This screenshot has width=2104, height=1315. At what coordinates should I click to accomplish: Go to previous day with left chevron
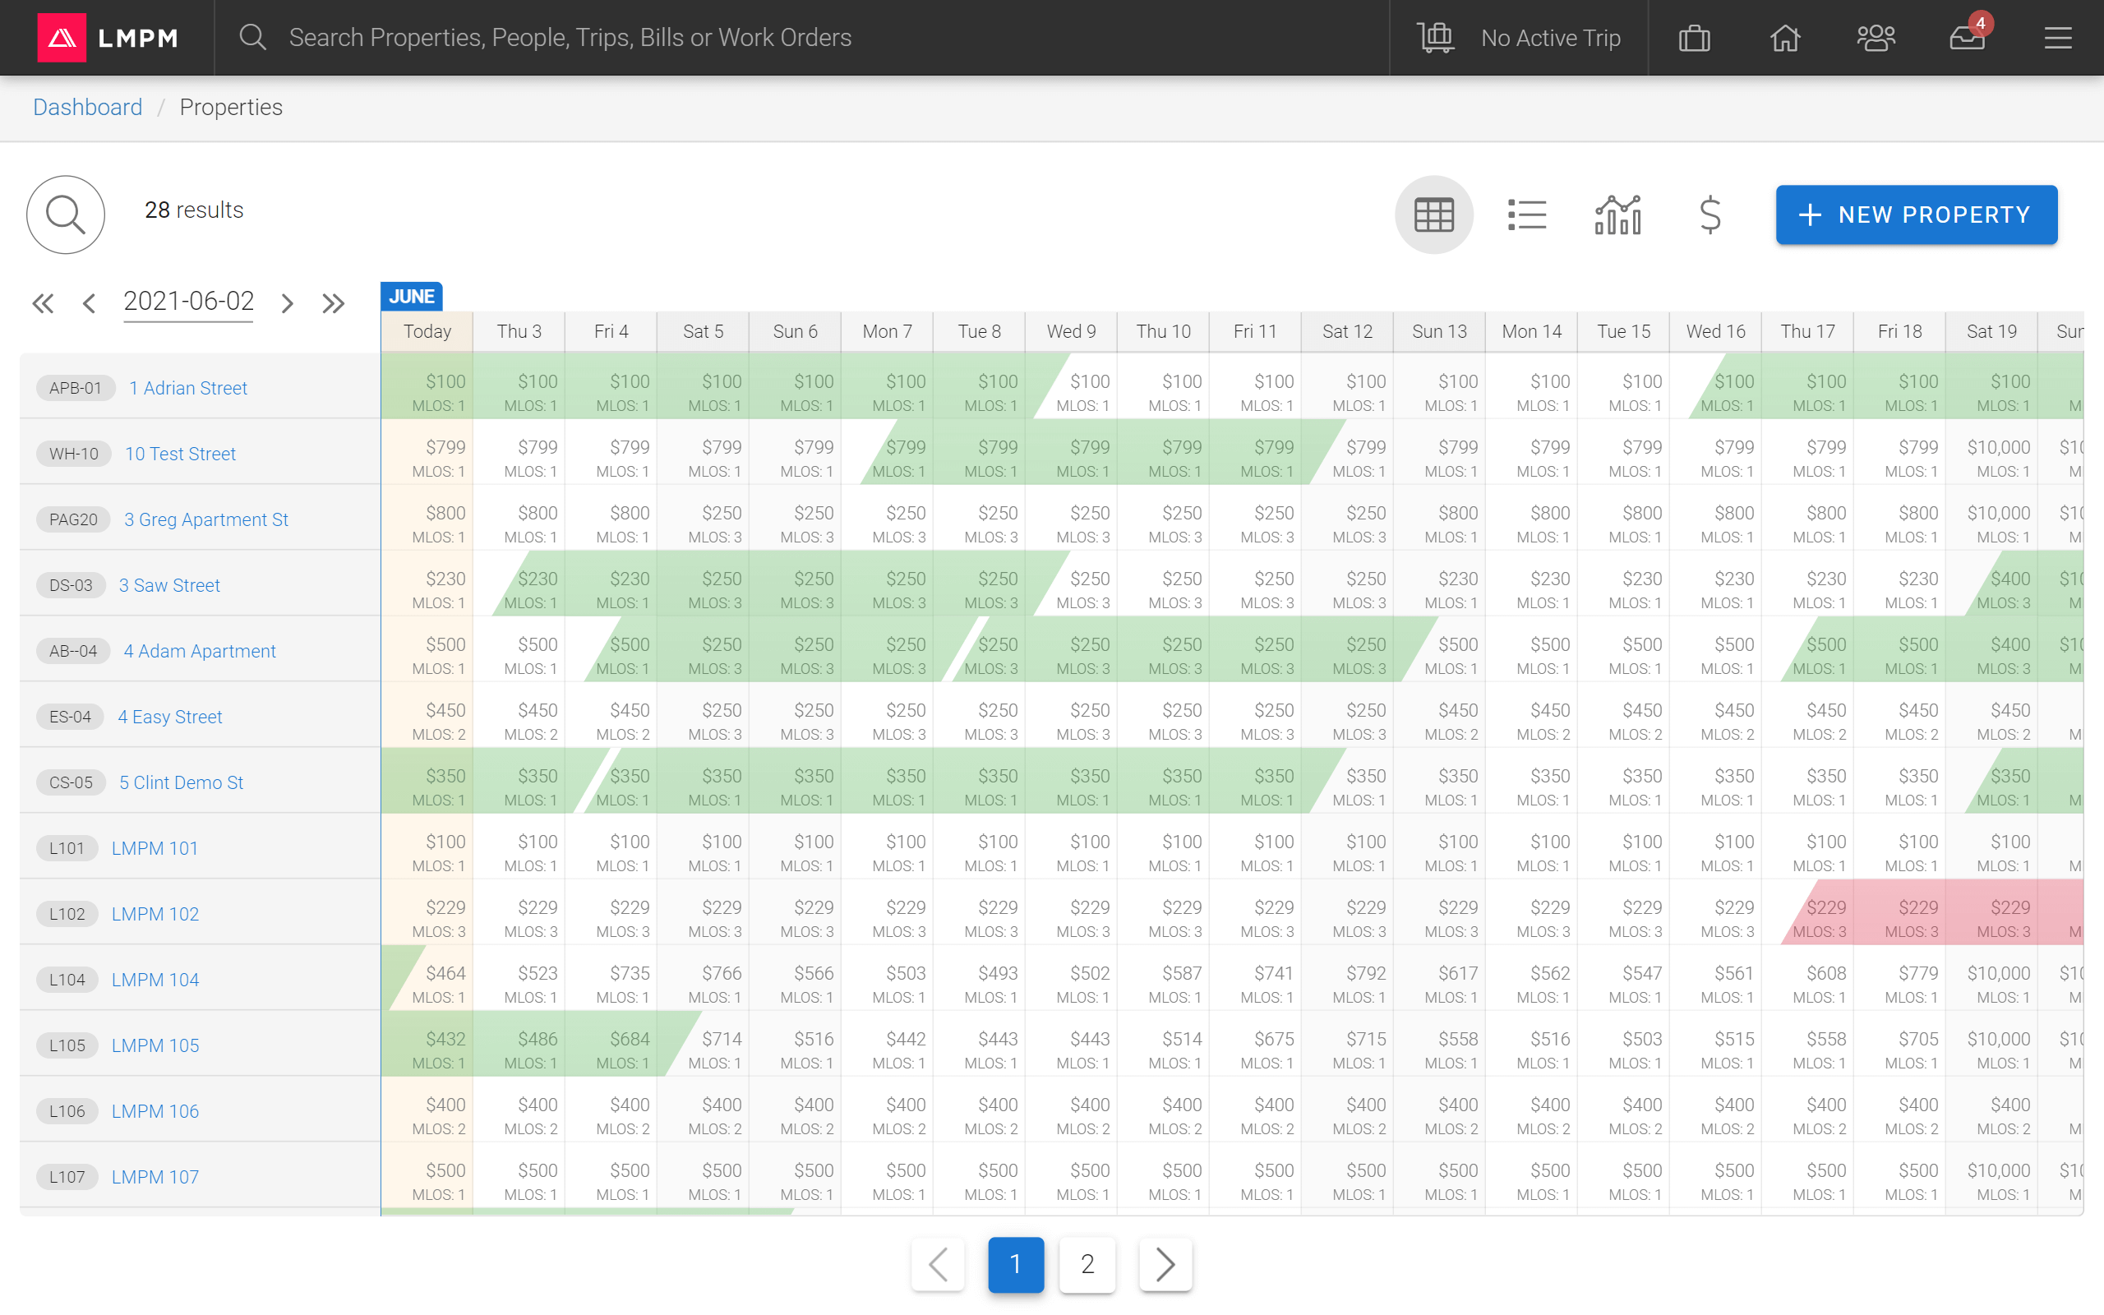(x=89, y=302)
